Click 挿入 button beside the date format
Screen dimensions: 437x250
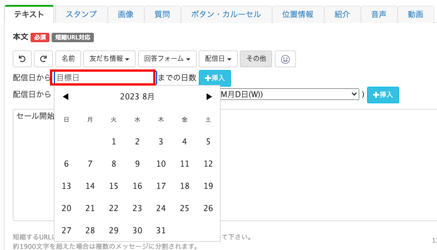(383, 95)
